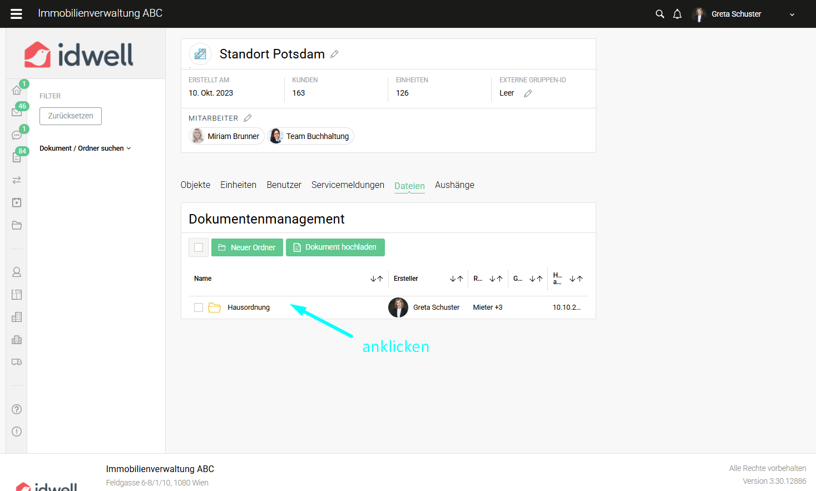Click the search magnifier icon

click(660, 14)
